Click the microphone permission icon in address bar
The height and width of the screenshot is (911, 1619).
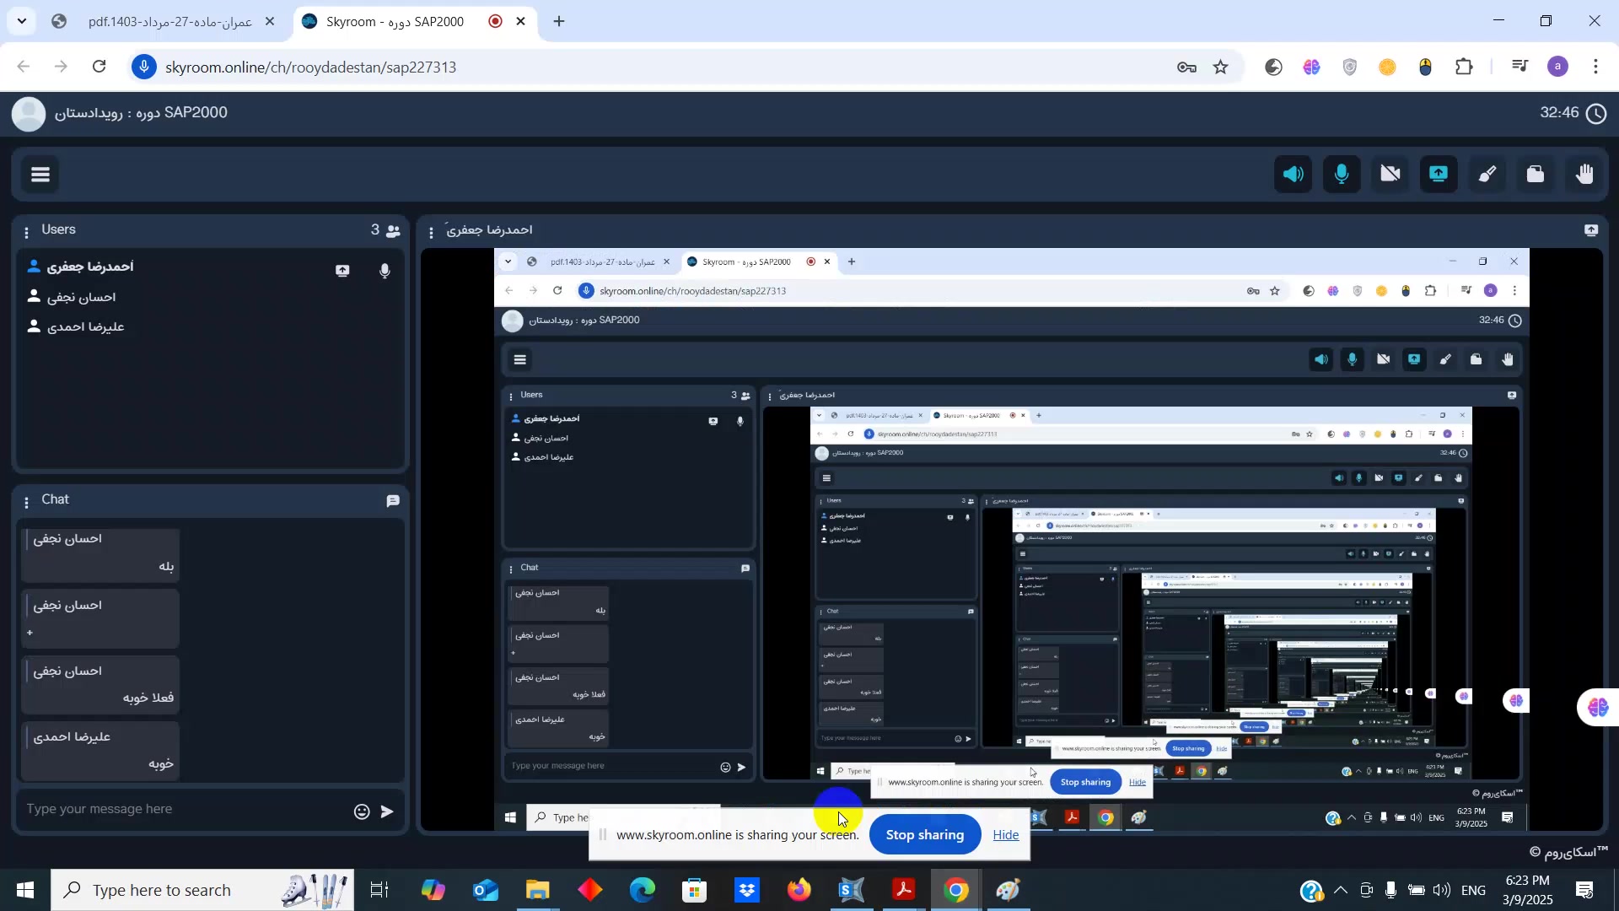click(144, 67)
